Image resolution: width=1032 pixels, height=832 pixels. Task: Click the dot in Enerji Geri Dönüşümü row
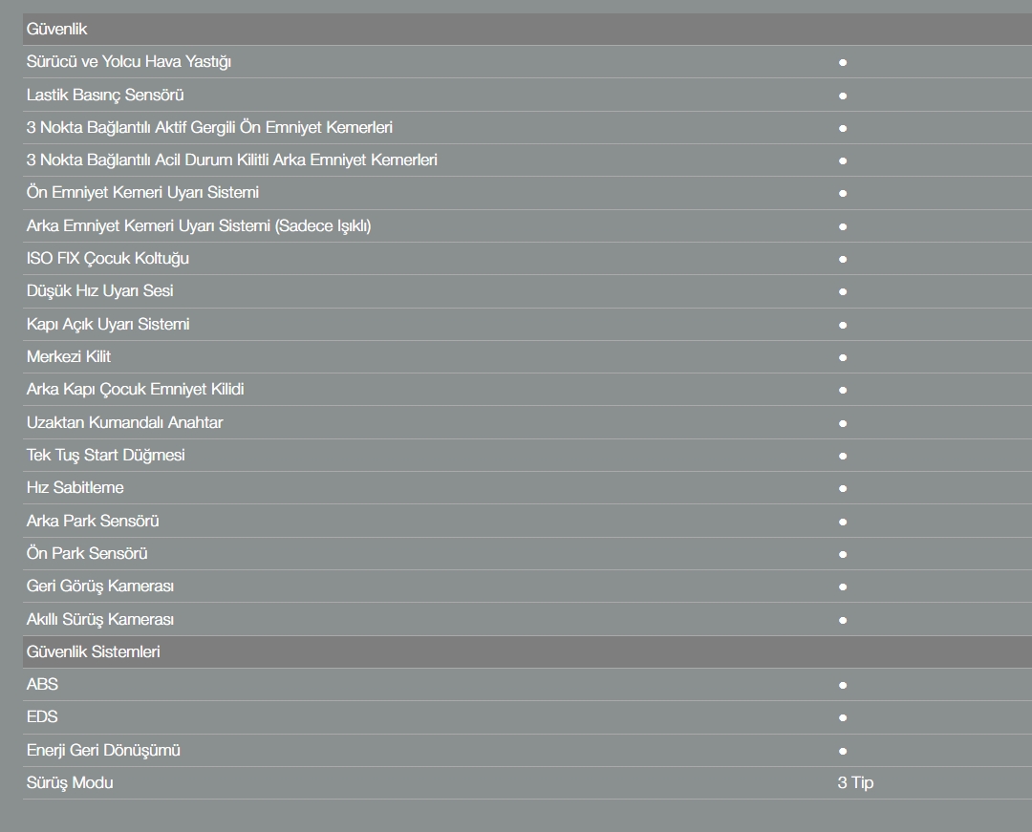tap(843, 751)
